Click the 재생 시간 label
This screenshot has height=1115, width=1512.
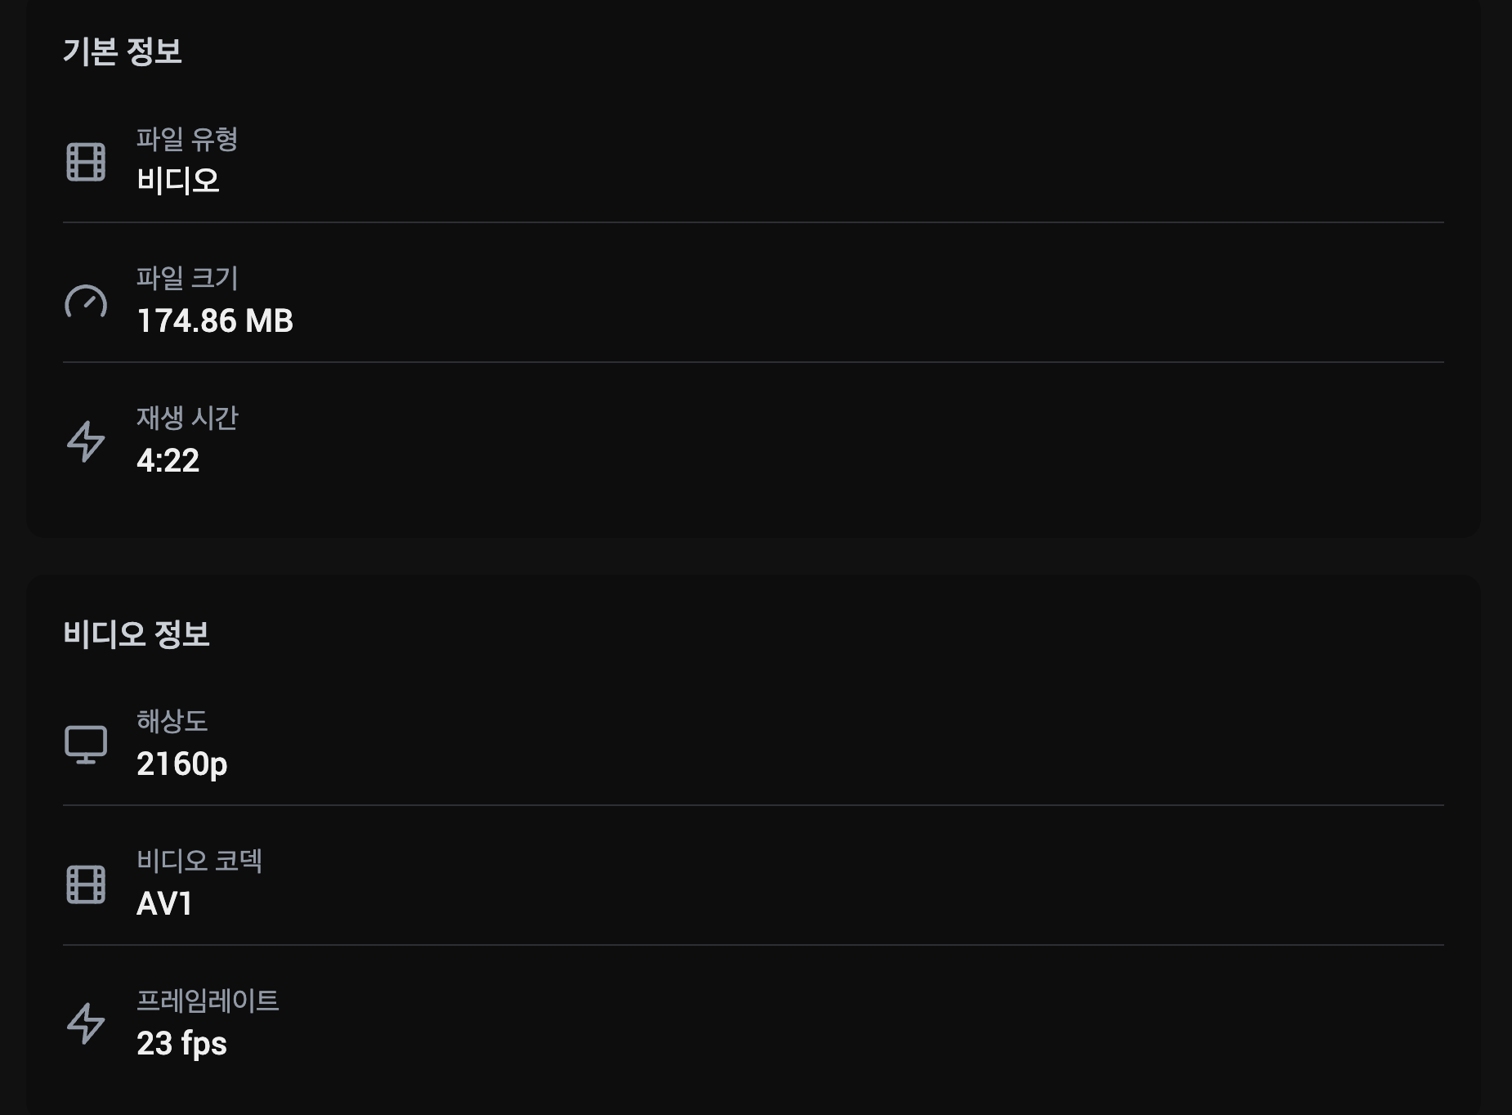click(x=187, y=419)
